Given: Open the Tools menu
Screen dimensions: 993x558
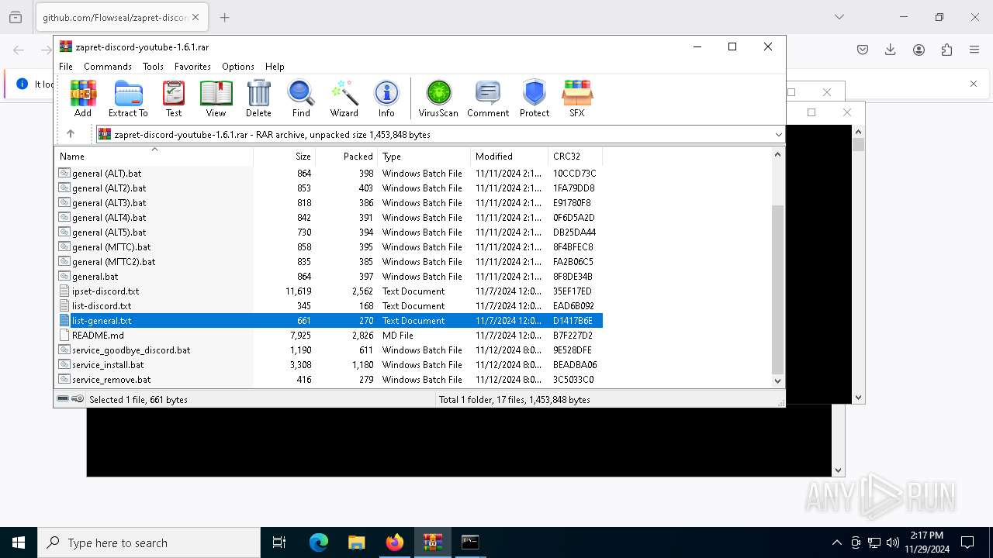Looking at the screenshot, I should tap(153, 67).
